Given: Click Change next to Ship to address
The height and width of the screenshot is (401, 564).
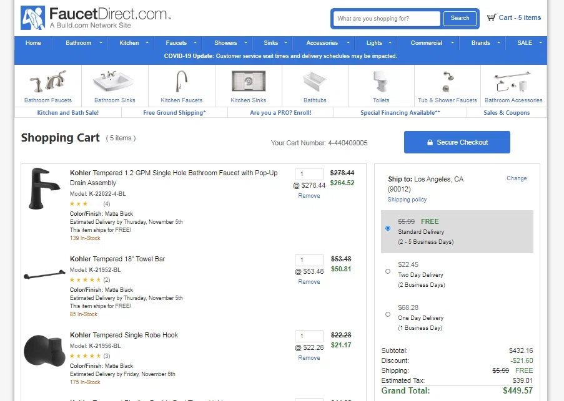Looking at the screenshot, I should 517,178.
